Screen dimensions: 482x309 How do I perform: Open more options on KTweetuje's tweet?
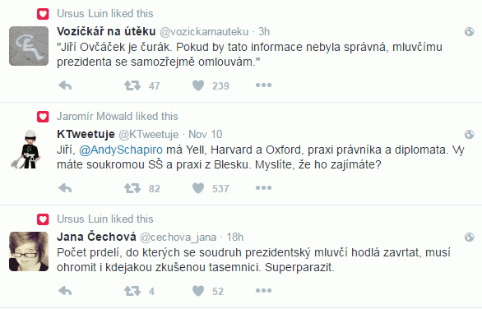click(x=263, y=187)
